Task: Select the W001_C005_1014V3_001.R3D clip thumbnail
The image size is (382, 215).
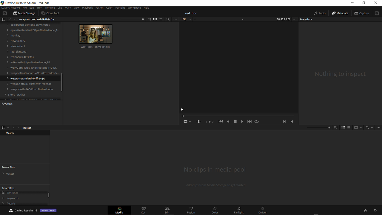Action: tap(95, 34)
